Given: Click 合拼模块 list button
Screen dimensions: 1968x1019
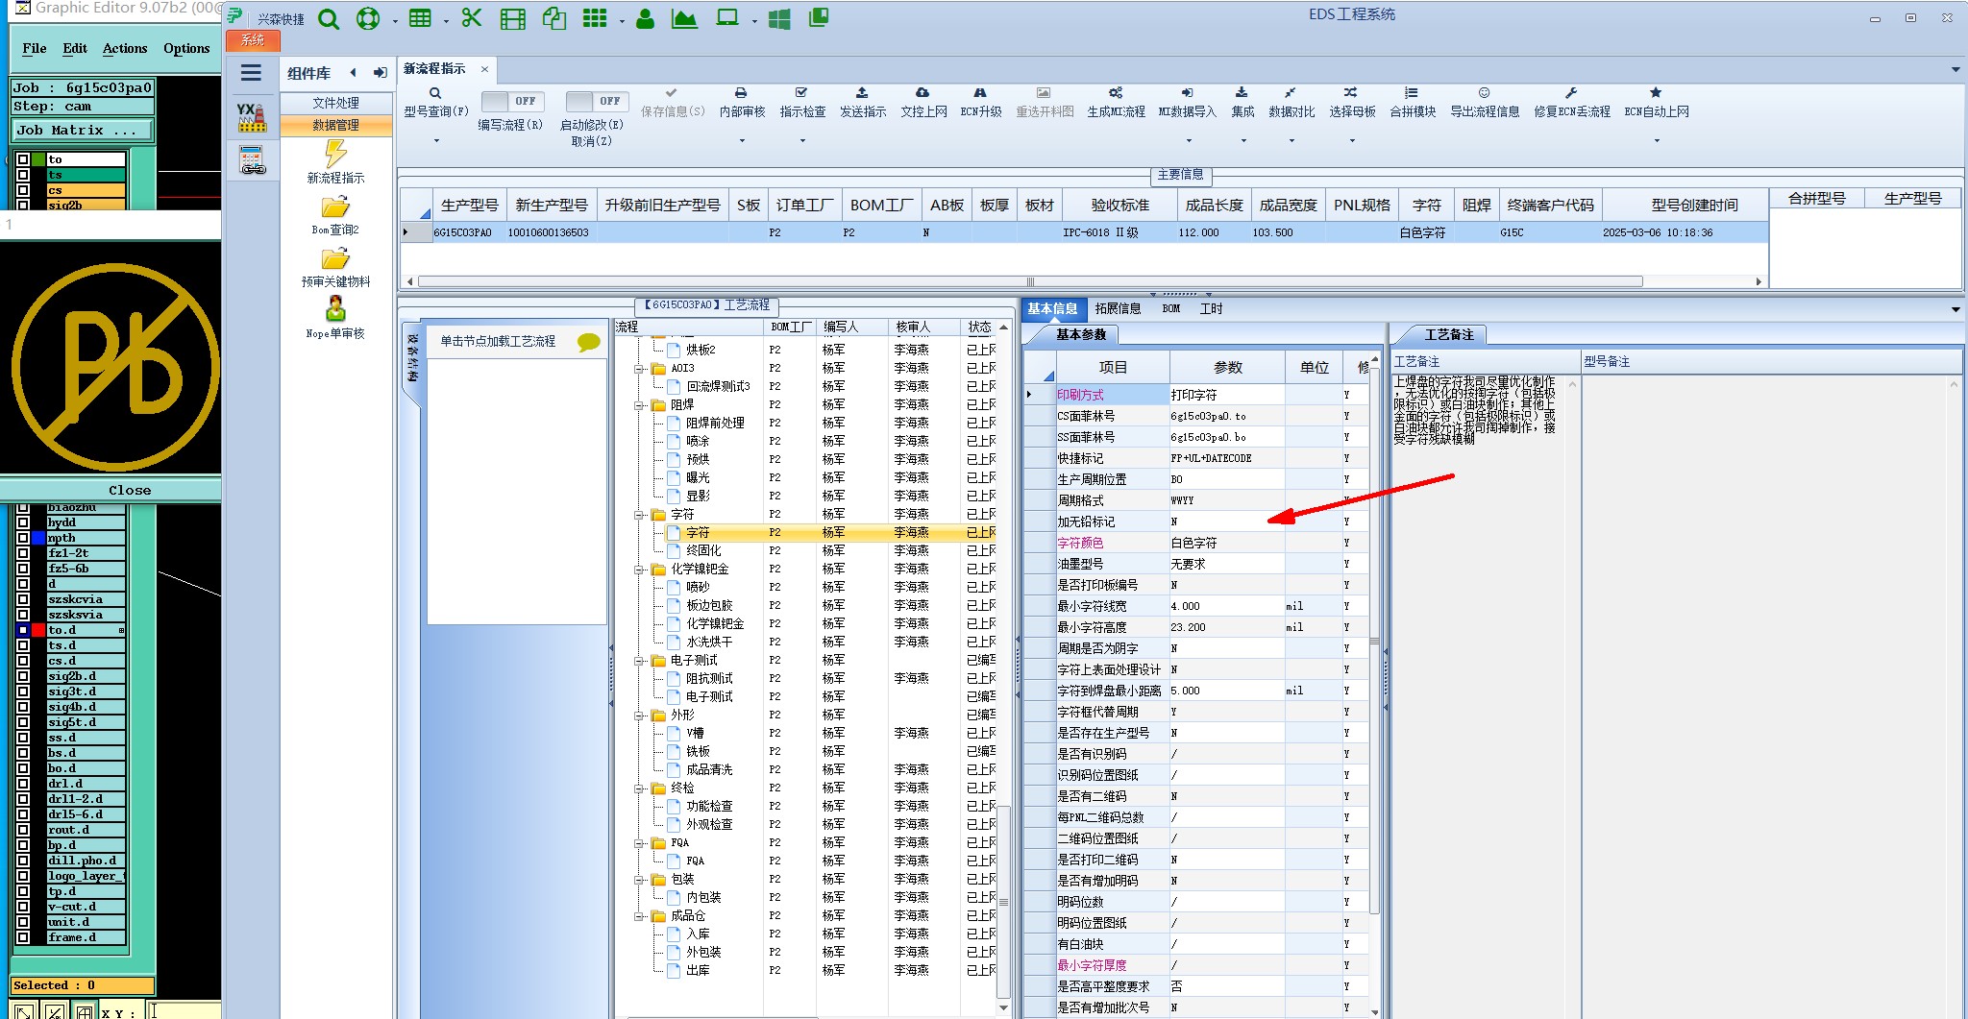Looking at the screenshot, I should [1413, 103].
